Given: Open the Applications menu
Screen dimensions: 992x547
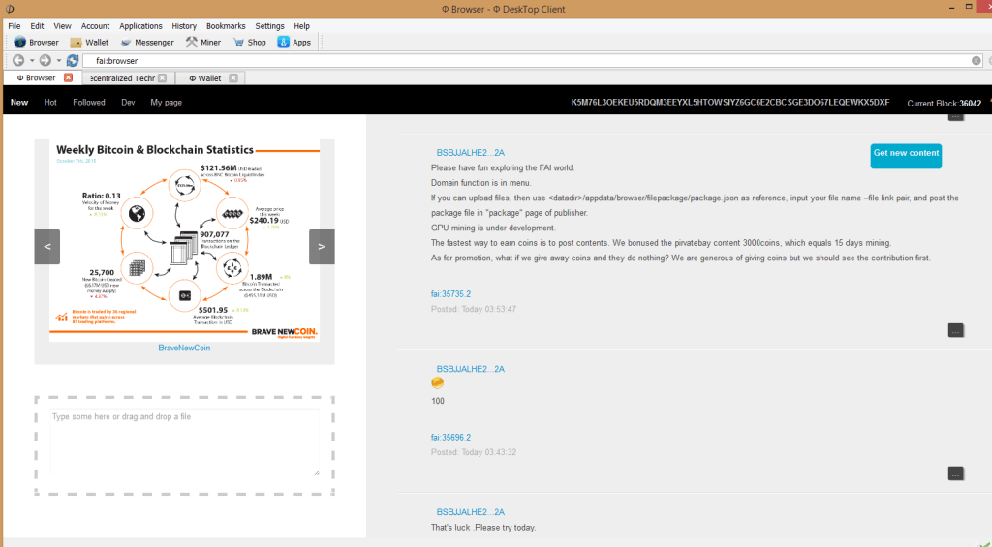Looking at the screenshot, I should coord(140,26).
